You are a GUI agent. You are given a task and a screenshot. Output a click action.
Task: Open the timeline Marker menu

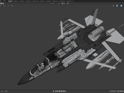point(6,91)
